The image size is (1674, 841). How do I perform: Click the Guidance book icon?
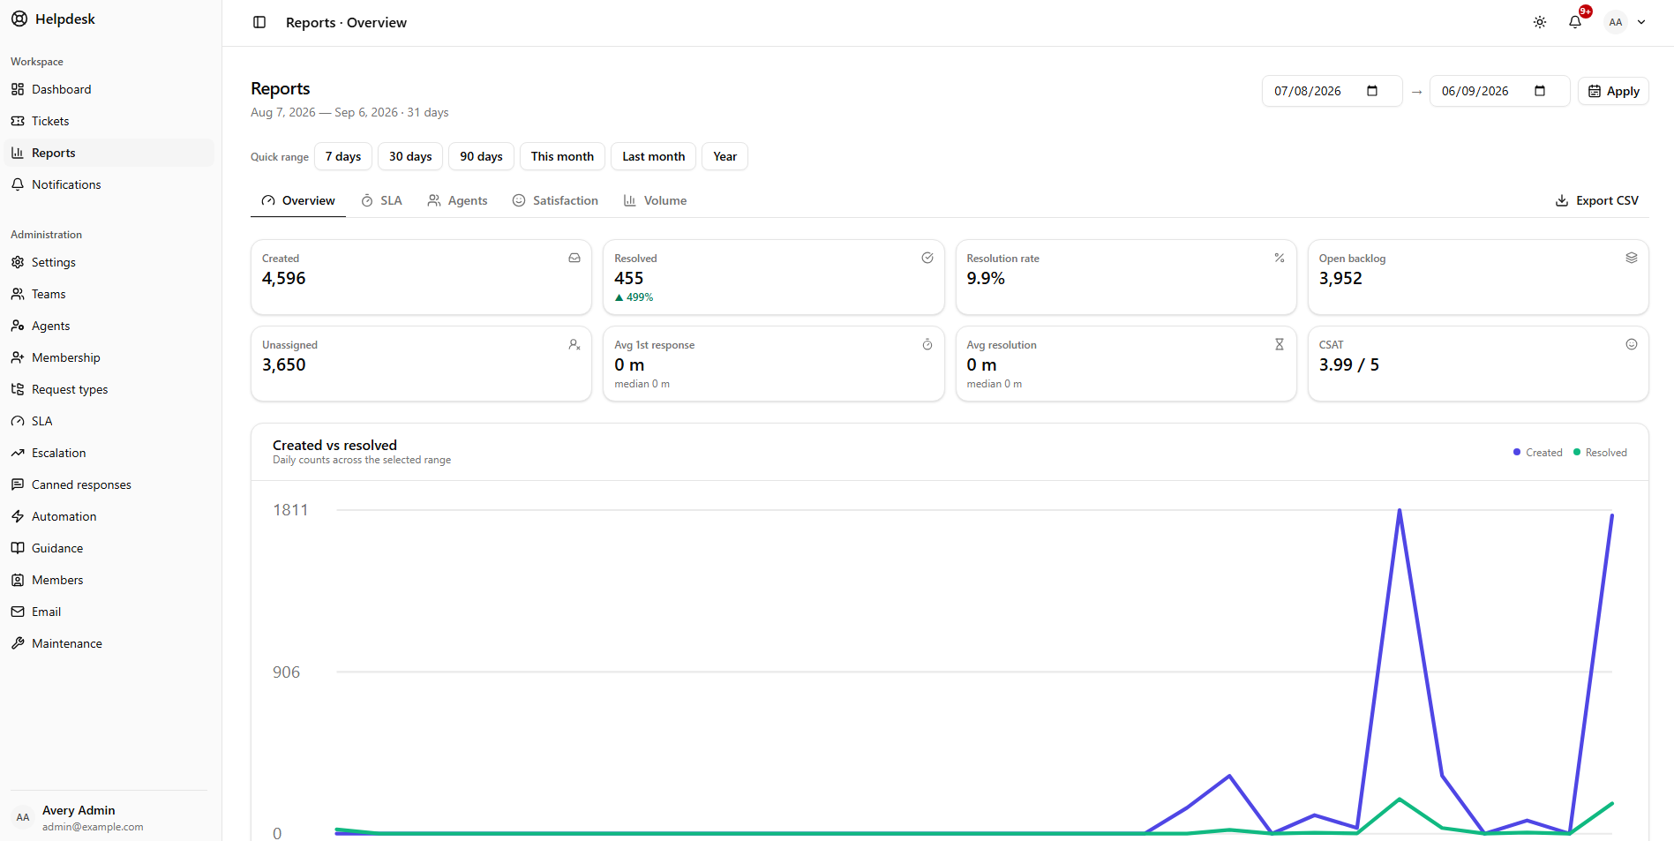[x=18, y=548]
